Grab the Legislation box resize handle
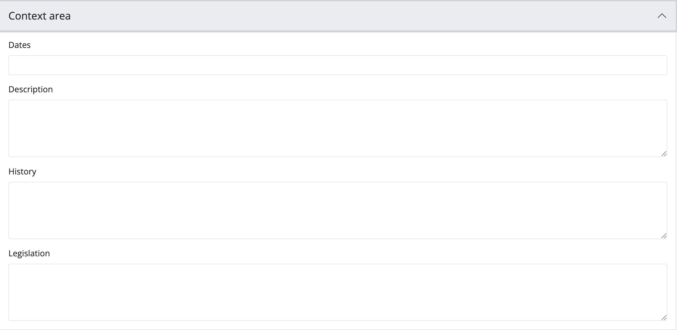Screen dimensions: 677x330 664,318
